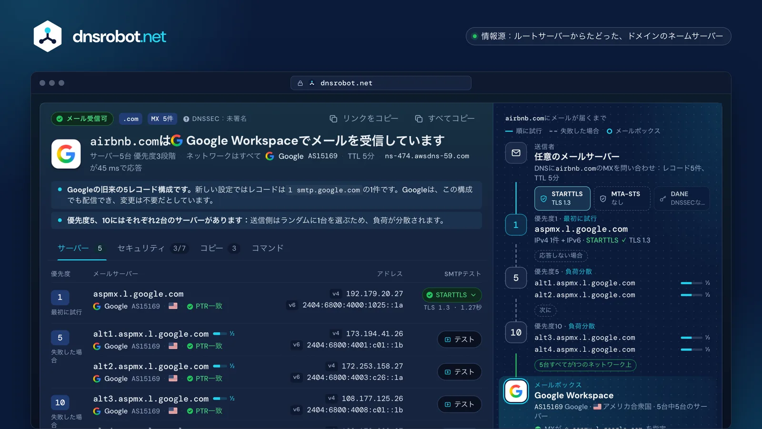Click the テスト button for alt1.aspmx.l.google.com

[x=460, y=339]
